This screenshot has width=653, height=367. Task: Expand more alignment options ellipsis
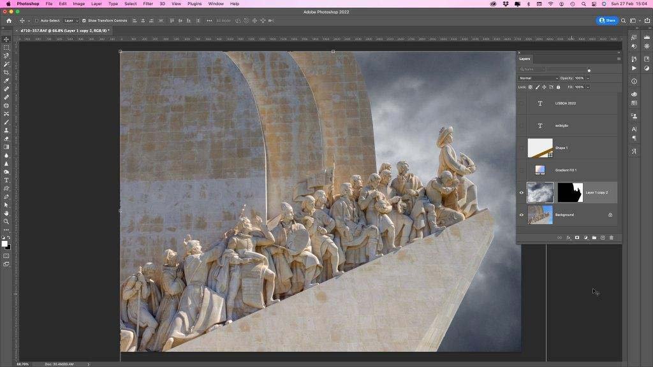click(x=209, y=20)
